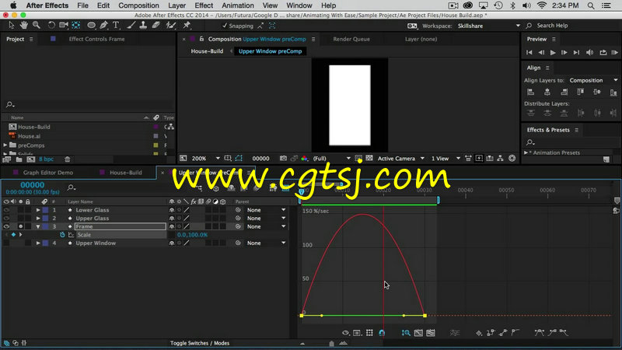Open the Composition menu
Viewport: 622px width, 350px height.
pos(138,5)
